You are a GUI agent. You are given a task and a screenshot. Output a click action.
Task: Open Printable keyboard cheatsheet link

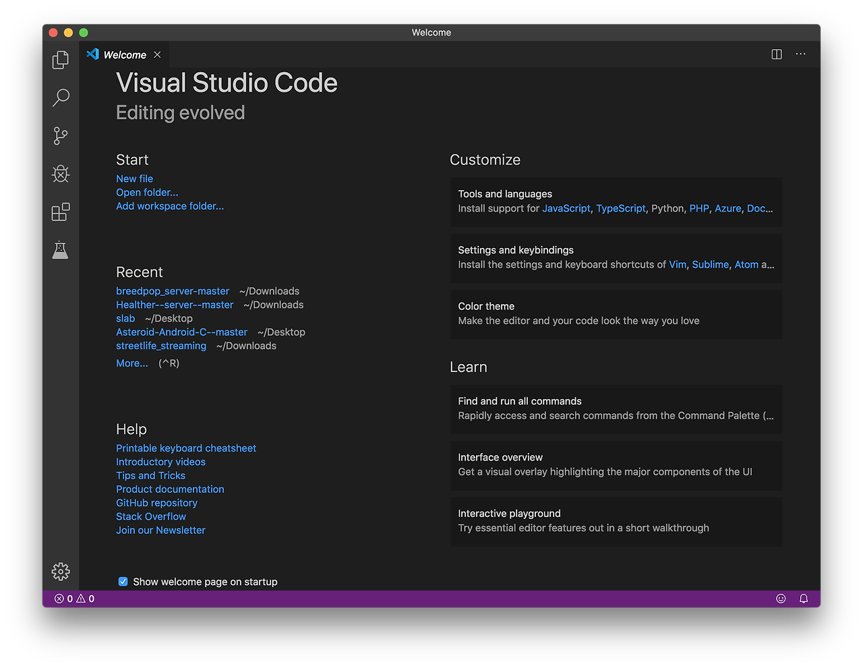click(x=186, y=448)
